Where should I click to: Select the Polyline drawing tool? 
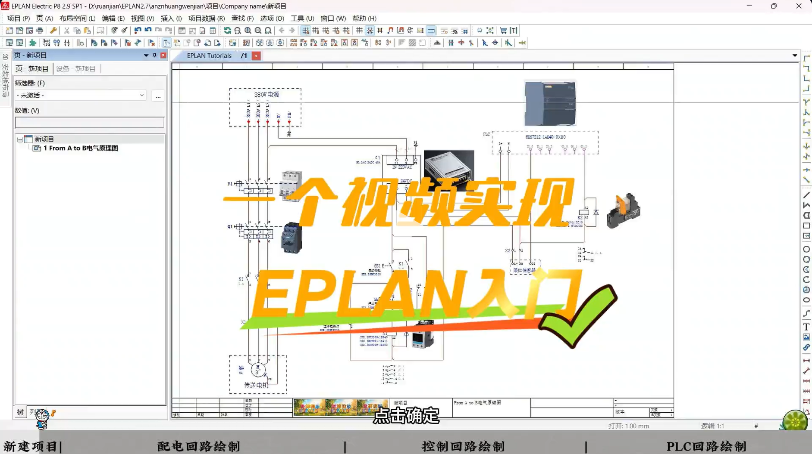click(806, 205)
